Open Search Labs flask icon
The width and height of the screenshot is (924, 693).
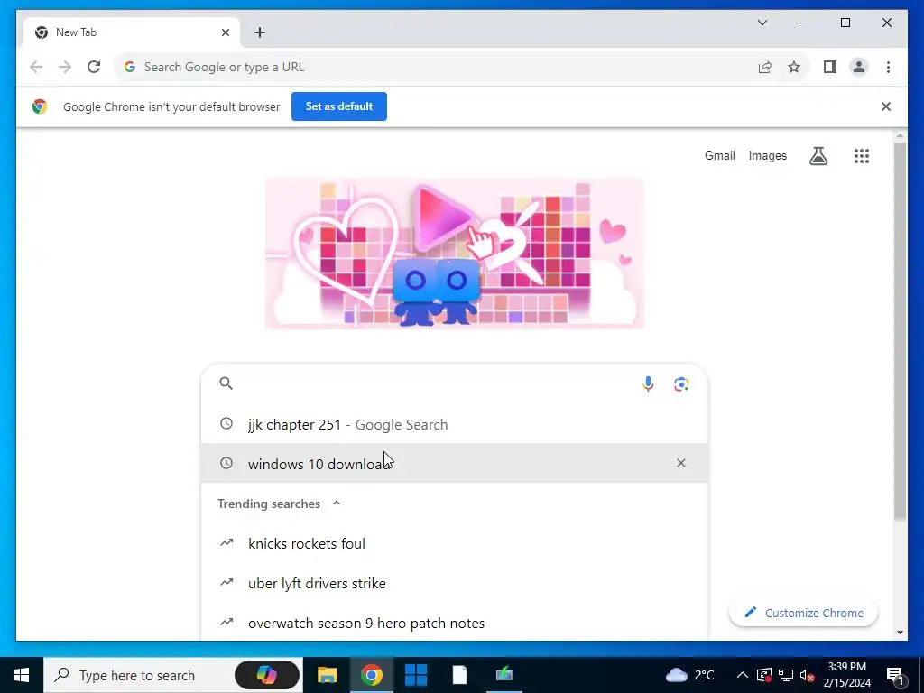click(818, 155)
